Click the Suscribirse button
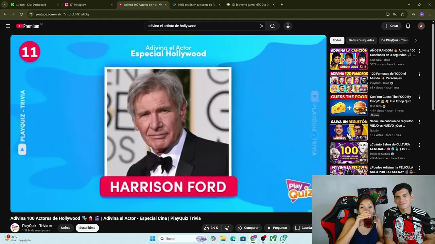This screenshot has height=244, width=435. coord(87,228)
